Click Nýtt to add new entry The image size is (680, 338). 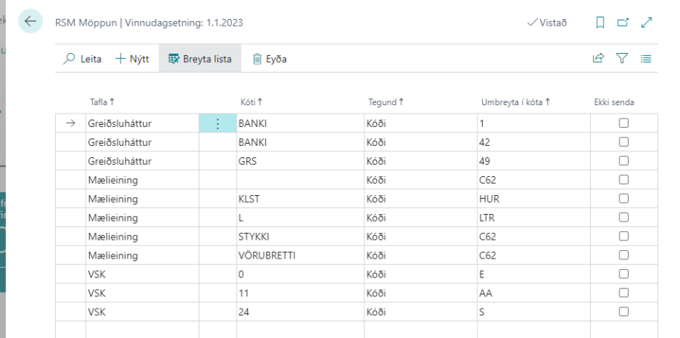tap(132, 58)
